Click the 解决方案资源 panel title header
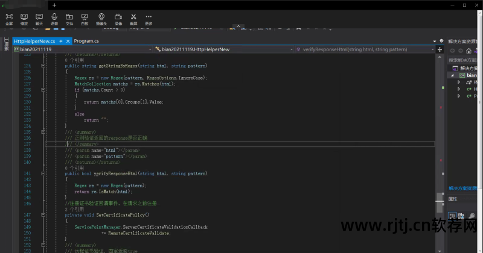 click(462, 41)
